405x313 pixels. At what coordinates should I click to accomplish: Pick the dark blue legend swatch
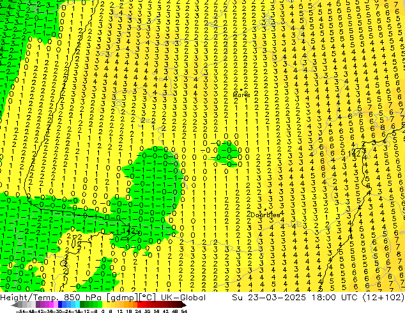pyautogui.click(x=60, y=305)
